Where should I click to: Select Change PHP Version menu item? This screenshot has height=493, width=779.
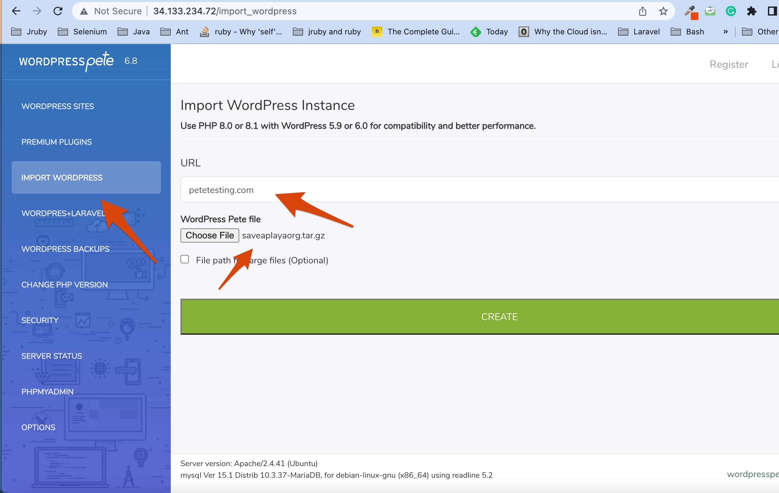[x=64, y=284]
